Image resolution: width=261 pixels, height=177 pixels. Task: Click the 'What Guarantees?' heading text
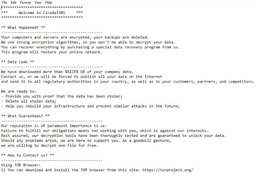tap(25, 116)
